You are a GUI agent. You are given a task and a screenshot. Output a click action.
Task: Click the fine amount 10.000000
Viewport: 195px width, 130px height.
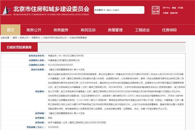53,127
